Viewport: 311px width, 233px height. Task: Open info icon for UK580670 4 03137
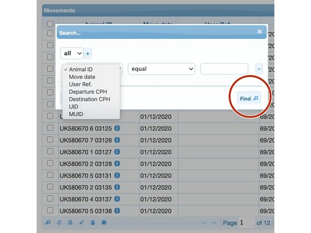(x=117, y=199)
